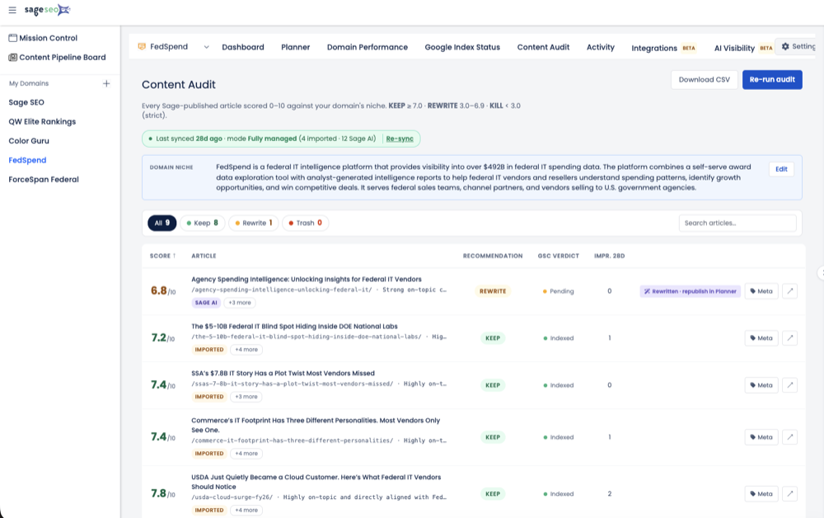Switch to the Dashboard tab
This screenshot has height=518, width=824.
pos(243,47)
